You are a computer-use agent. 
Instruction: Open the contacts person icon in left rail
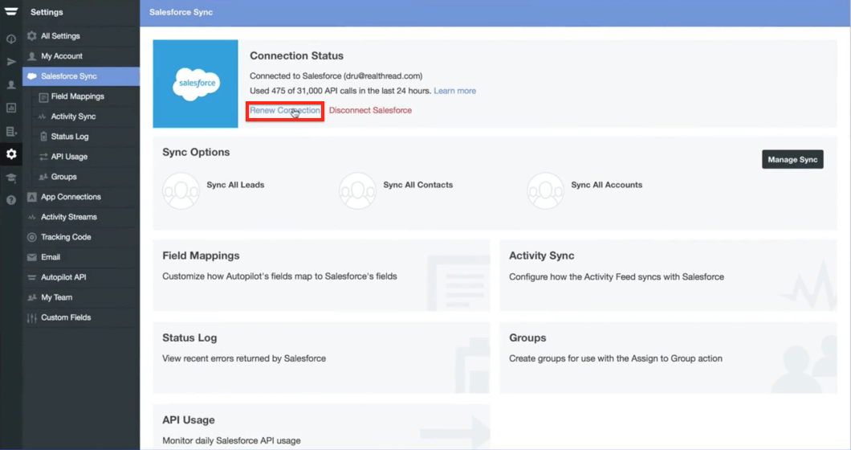[11, 85]
